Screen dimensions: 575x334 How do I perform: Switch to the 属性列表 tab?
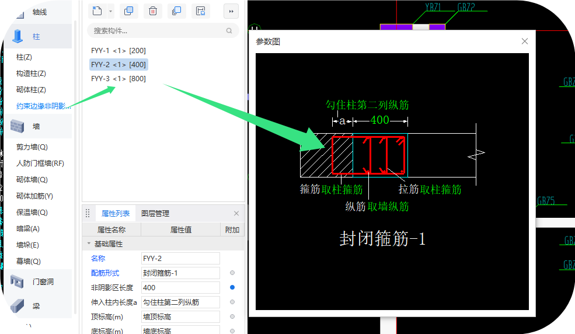point(116,213)
